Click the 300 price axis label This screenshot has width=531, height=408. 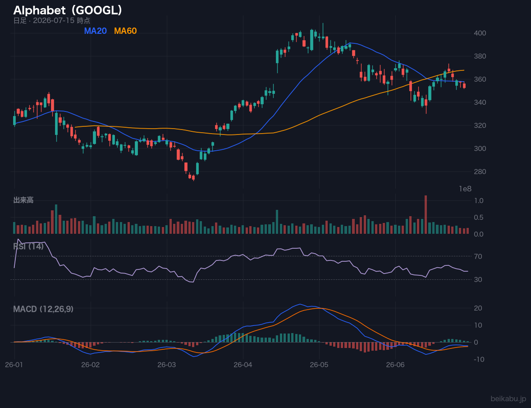pyautogui.click(x=480, y=148)
